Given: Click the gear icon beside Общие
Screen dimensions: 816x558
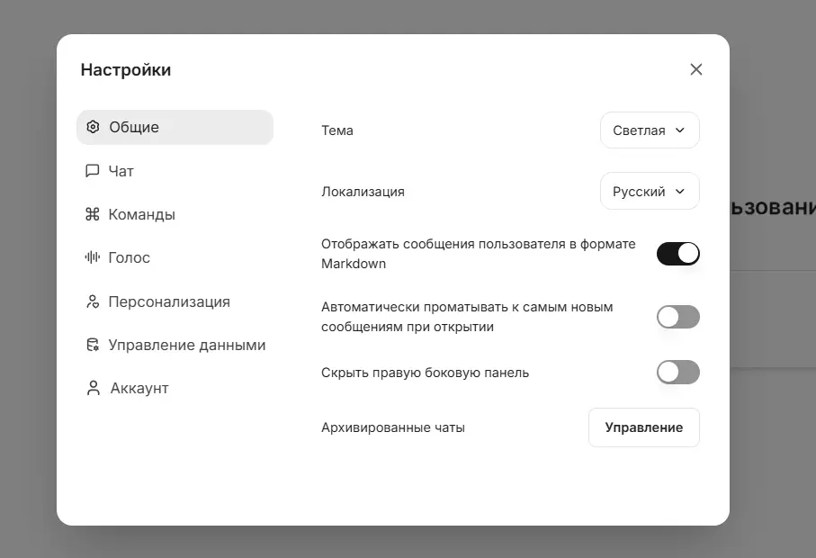Looking at the screenshot, I should click(93, 127).
